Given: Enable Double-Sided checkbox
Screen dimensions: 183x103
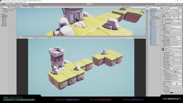Looking at the screenshot, I should (x=171, y=58).
